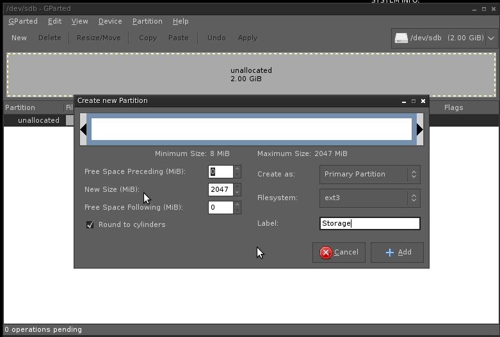Open the Device menu
Screen dimensions: 500x337
(x=110, y=21)
